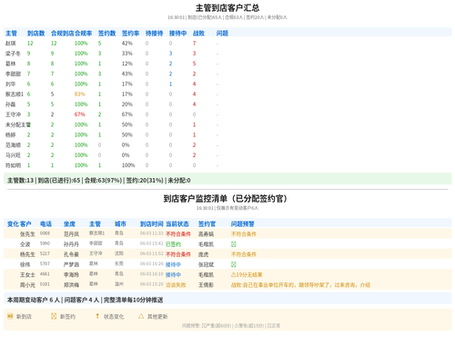The width and height of the screenshot is (455, 346).
Task: Click the 其他更新 triangle legend icon
Action: pos(141,316)
